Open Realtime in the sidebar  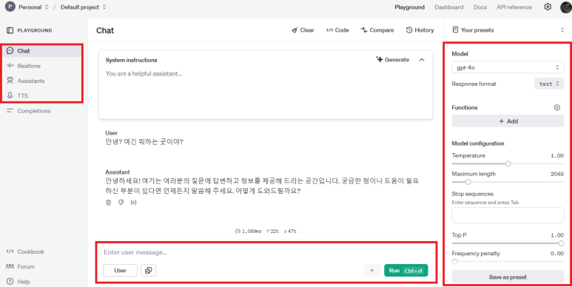pos(24,66)
